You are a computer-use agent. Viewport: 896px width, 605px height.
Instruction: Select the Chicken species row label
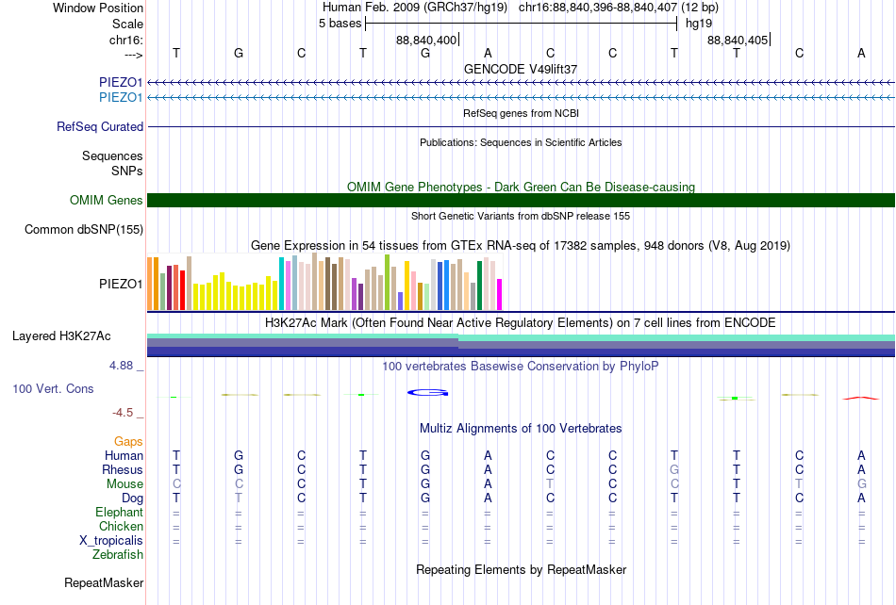tap(121, 526)
